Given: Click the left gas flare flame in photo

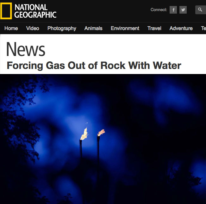Looking at the screenshot, I should point(84,134).
